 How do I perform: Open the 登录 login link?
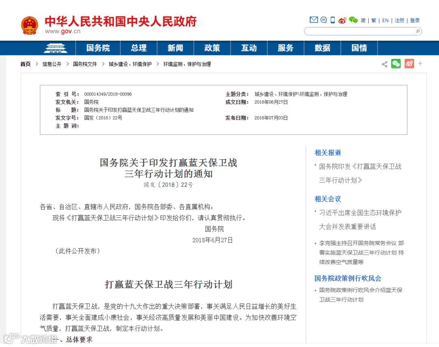[x=415, y=20]
